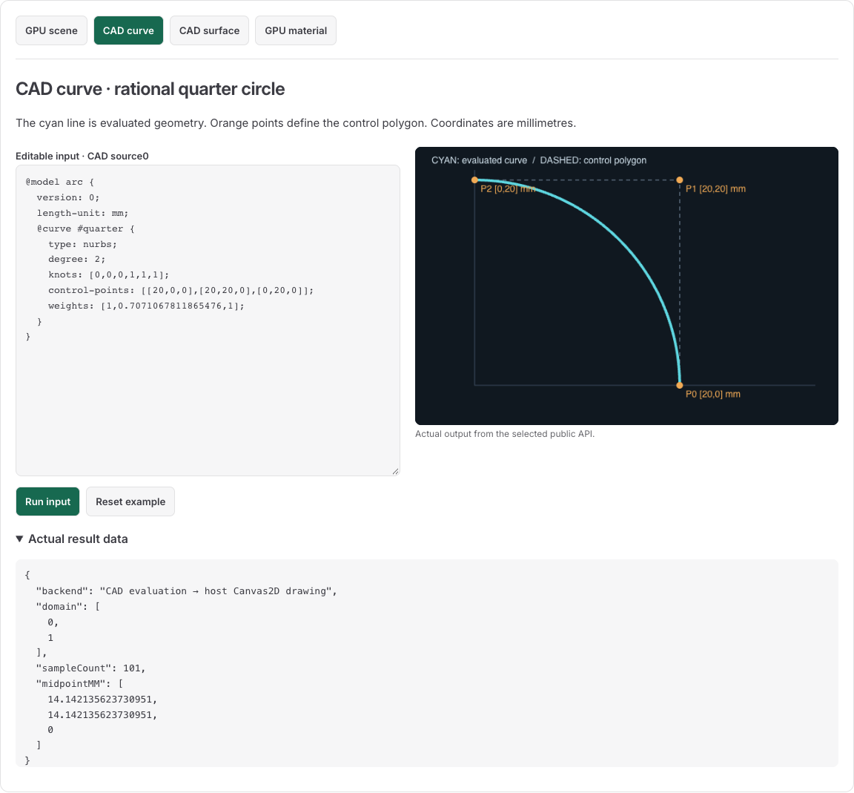Click the orange P1 control point

[x=680, y=180]
